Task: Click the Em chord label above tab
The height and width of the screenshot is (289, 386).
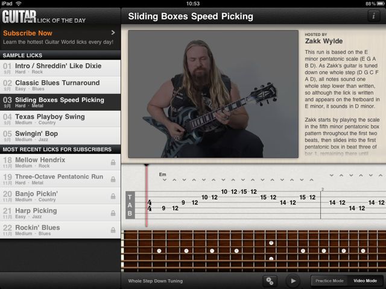Action: tap(162, 175)
